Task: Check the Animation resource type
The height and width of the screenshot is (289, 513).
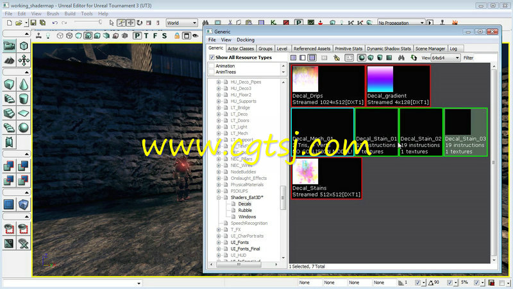Action: pyautogui.click(x=212, y=66)
